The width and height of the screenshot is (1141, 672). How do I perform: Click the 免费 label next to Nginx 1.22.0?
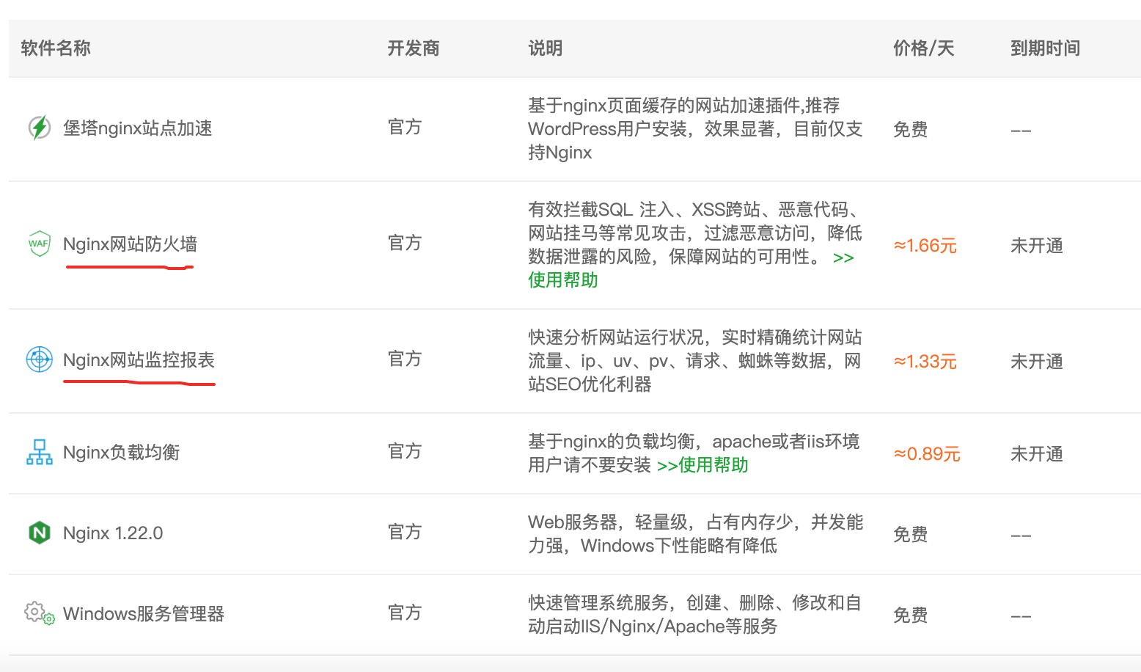(x=910, y=534)
